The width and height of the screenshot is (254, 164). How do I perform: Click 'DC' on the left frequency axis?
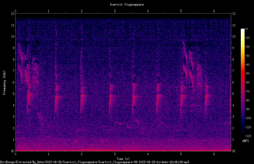13,151
